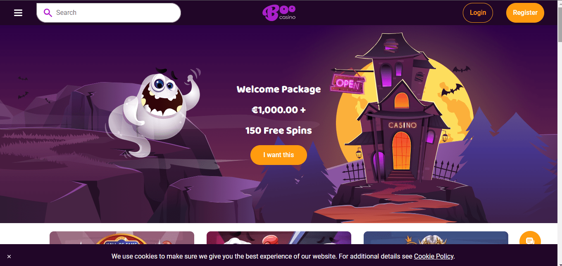Click the magnifier search icon
Viewport: 562px width, 266px height.
tap(48, 13)
